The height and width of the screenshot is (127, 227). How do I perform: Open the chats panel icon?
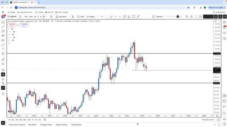[224, 38]
